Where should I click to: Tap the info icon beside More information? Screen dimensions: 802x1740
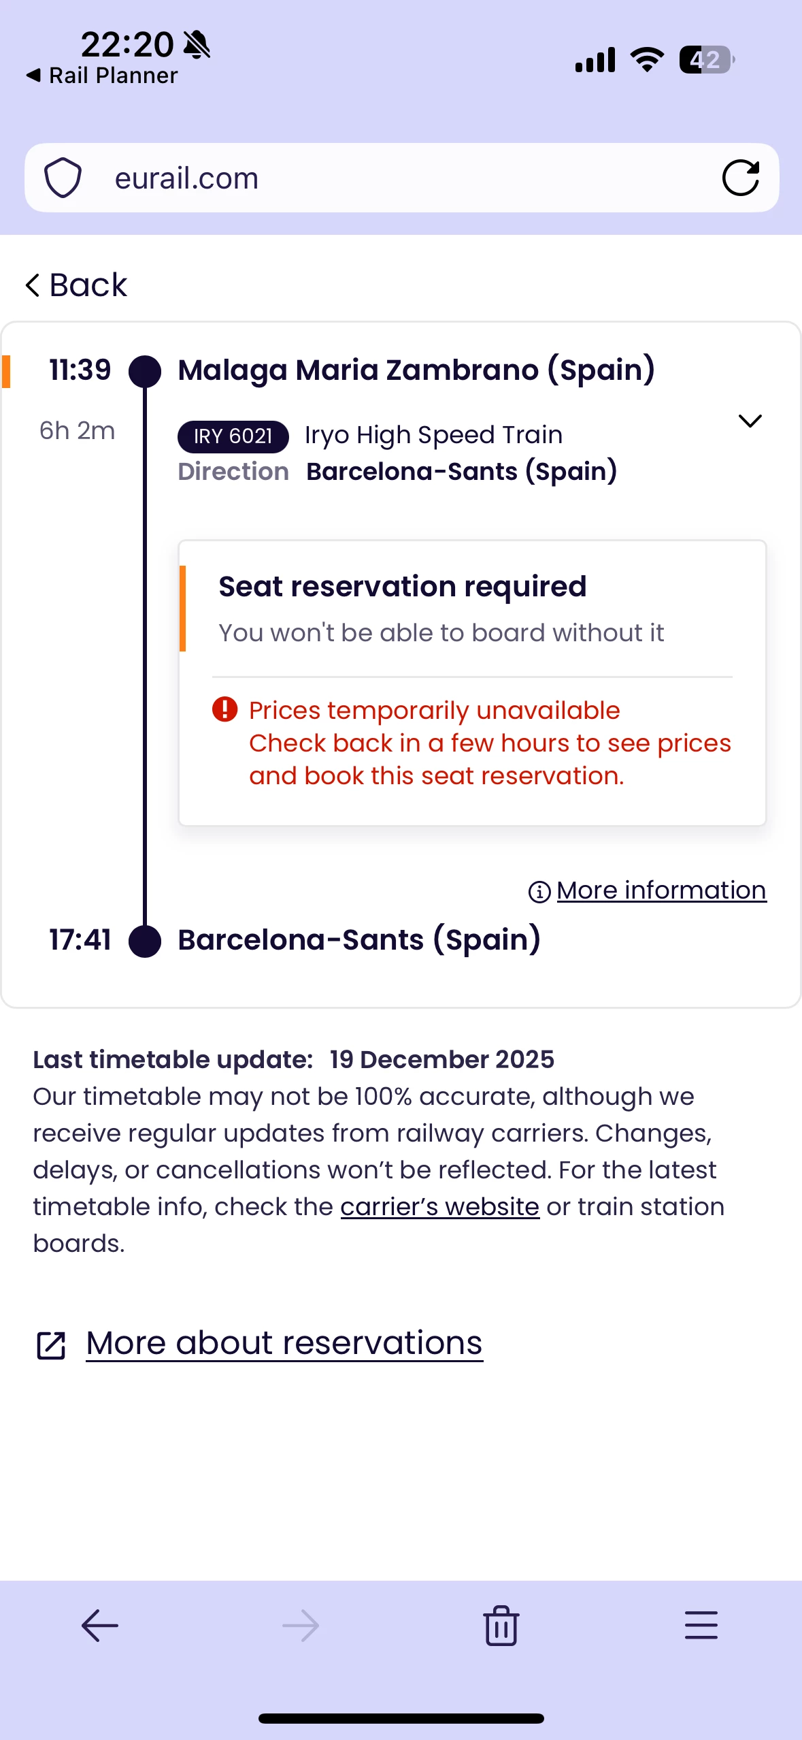tap(539, 891)
